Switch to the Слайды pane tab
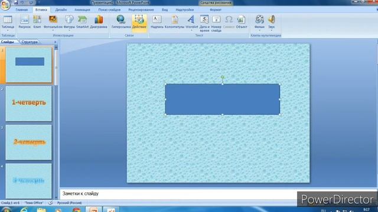 [x=8, y=42]
